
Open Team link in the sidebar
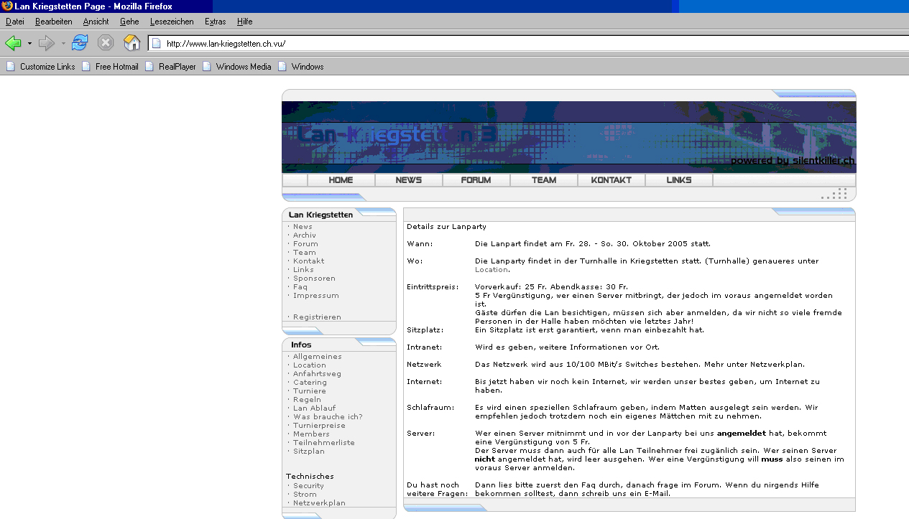coord(305,253)
